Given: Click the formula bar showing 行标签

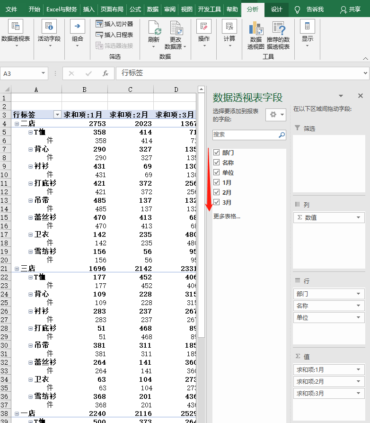Looking at the screenshot, I should pyautogui.click(x=239, y=73).
